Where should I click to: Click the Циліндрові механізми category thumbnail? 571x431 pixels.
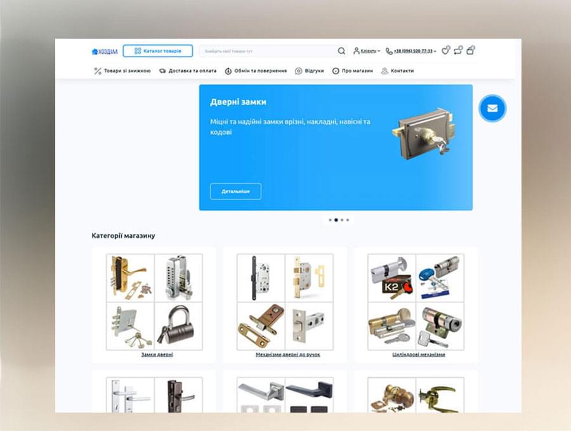(416, 302)
